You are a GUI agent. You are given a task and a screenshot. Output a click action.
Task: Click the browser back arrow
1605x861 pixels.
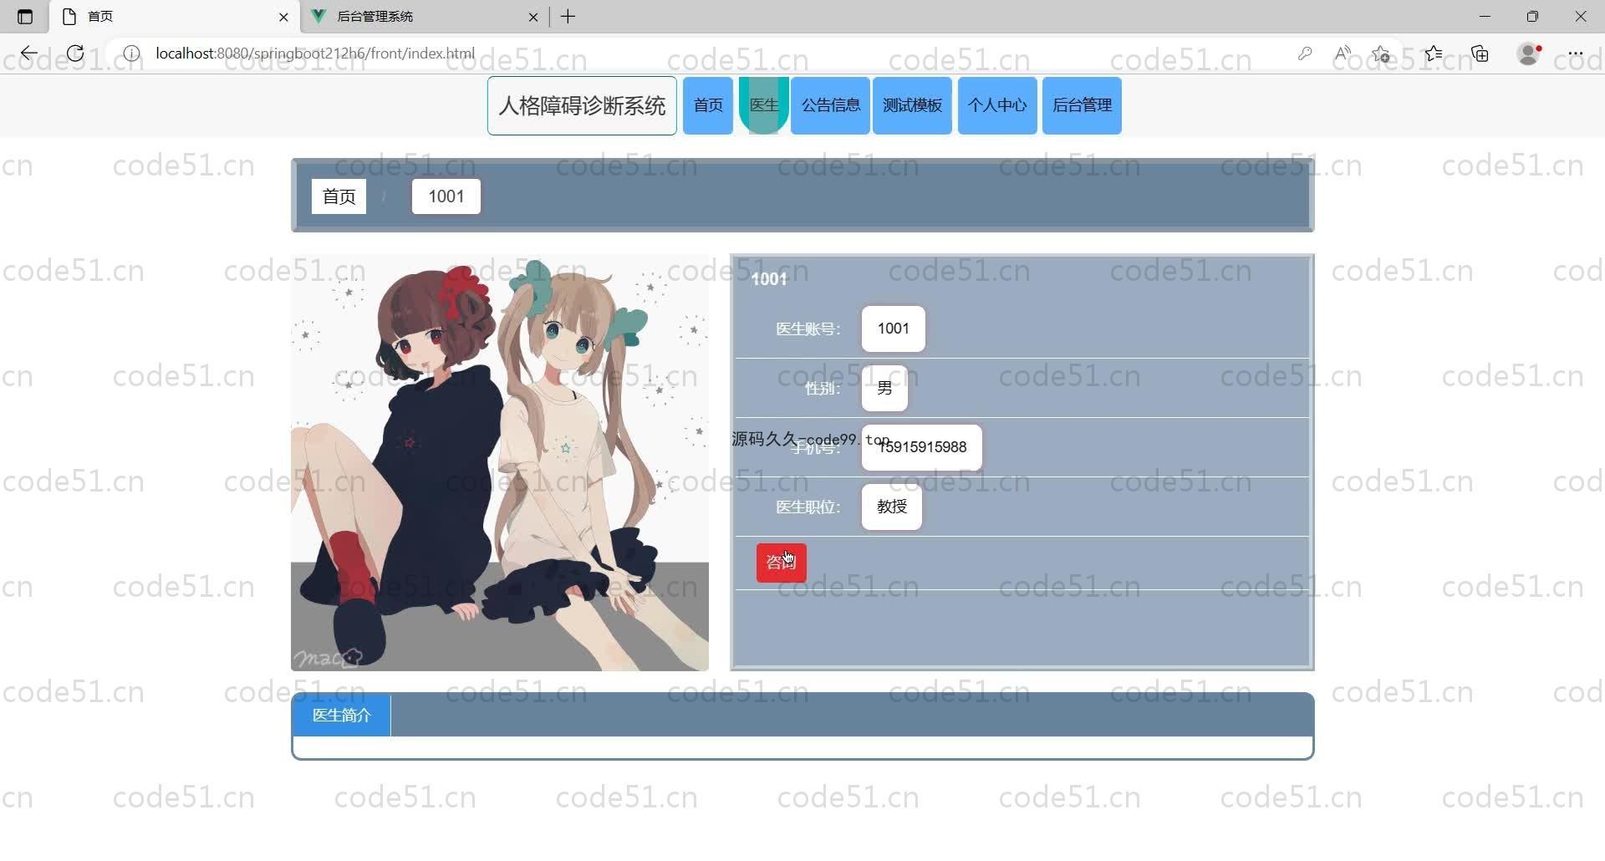[x=29, y=53]
